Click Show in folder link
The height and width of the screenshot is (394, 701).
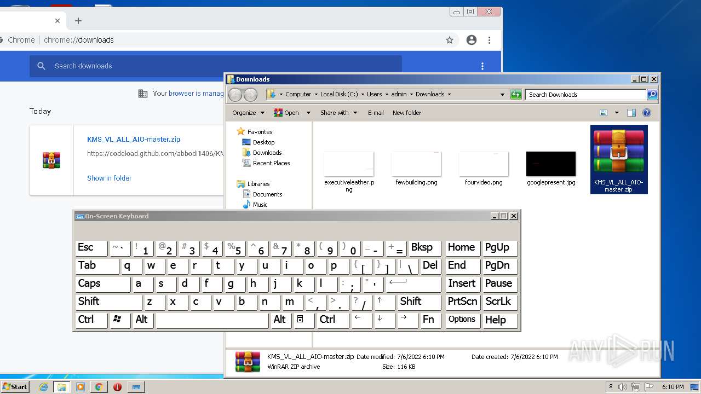109,178
